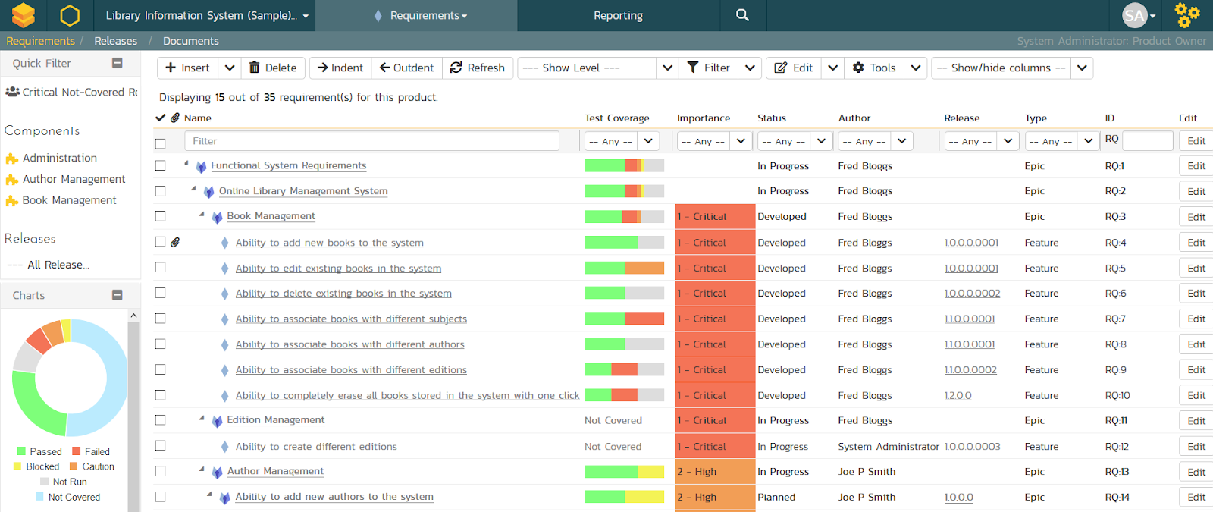Open the Reporting menu
Viewport: 1213px width, 512px height.
pos(618,15)
